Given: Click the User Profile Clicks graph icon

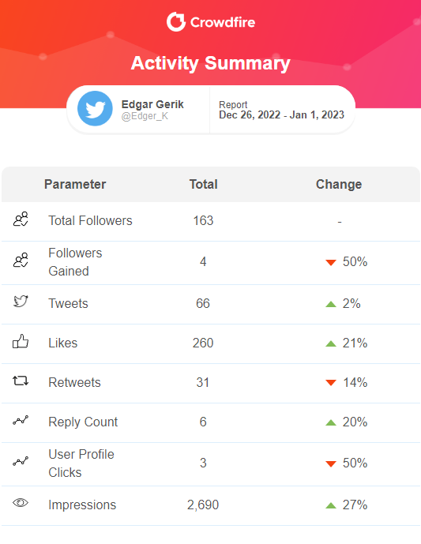Looking at the screenshot, I should [x=21, y=461].
